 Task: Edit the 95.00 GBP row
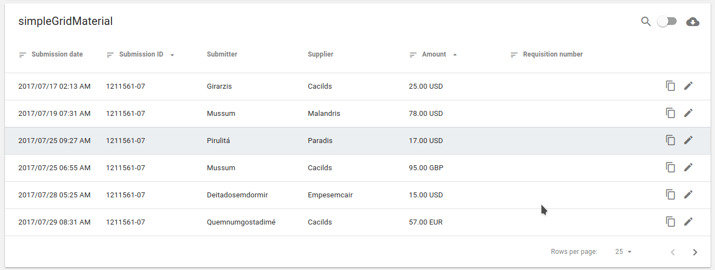click(x=688, y=167)
